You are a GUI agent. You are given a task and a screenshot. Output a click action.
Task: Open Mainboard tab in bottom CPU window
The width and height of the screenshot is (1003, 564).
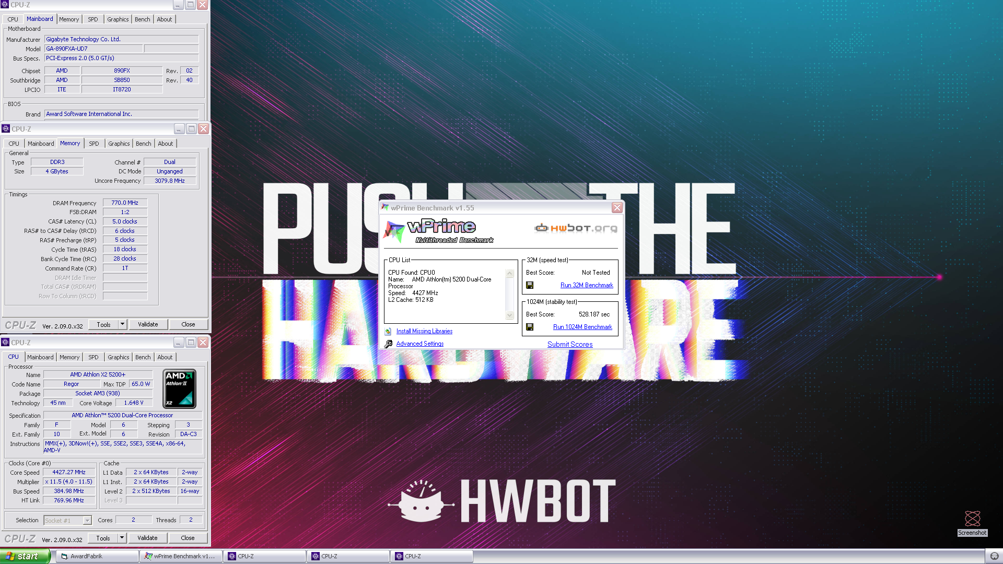pyautogui.click(x=40, y=357)
